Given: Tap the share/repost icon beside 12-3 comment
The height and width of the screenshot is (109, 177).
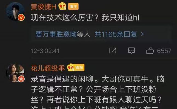Looking at the screenshot, I should click(x=113, y=50).
